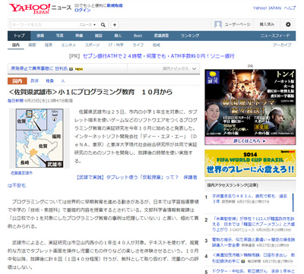The width and height of the screenshot is (304, 274).
Task: Click the access ranking list scrollbar
Action: click(x=293, y=203)
